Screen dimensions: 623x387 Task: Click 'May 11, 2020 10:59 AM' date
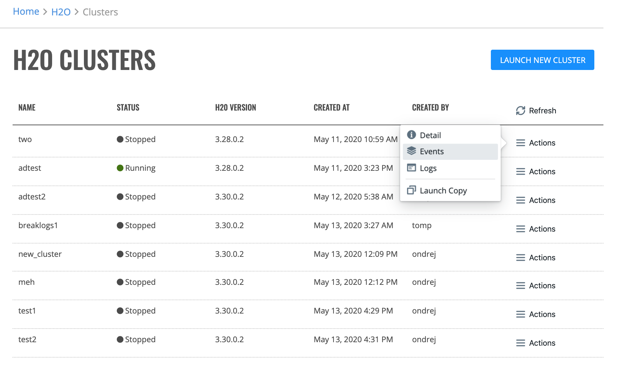coord(356,139)
